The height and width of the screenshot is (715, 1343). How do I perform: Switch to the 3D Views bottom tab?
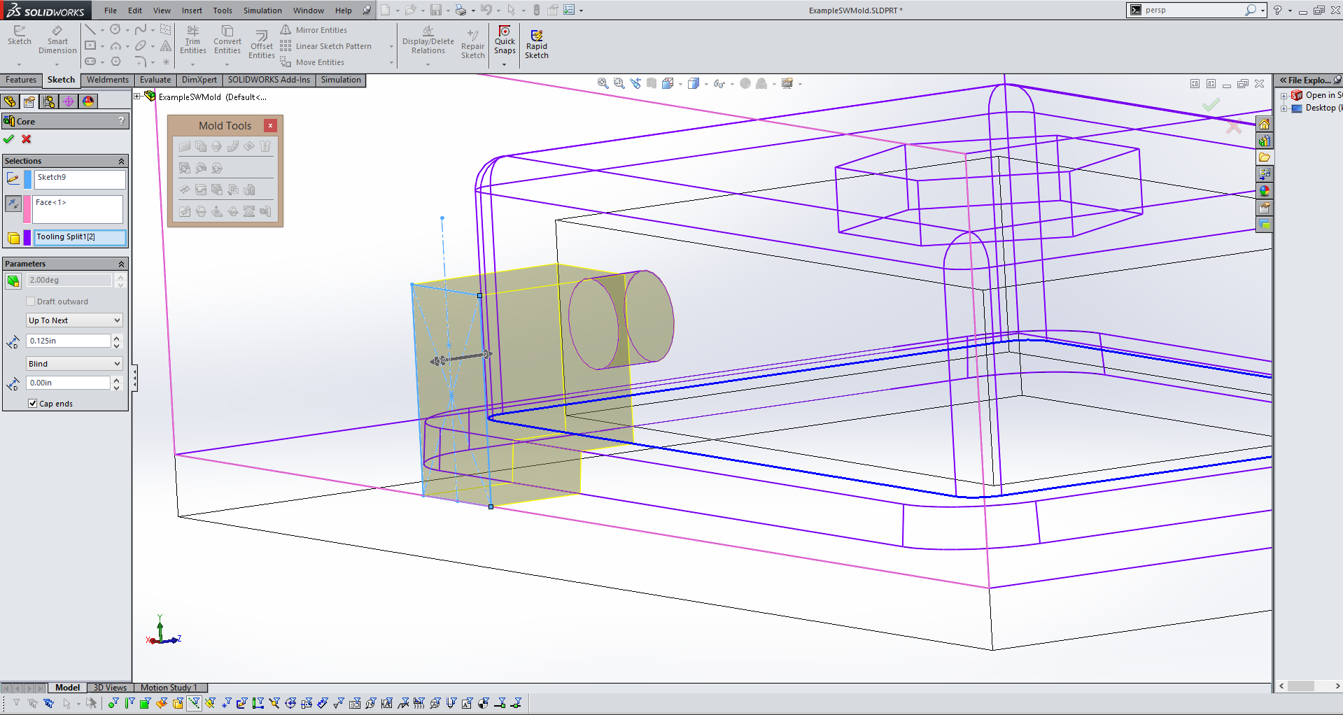click(110, 688)
